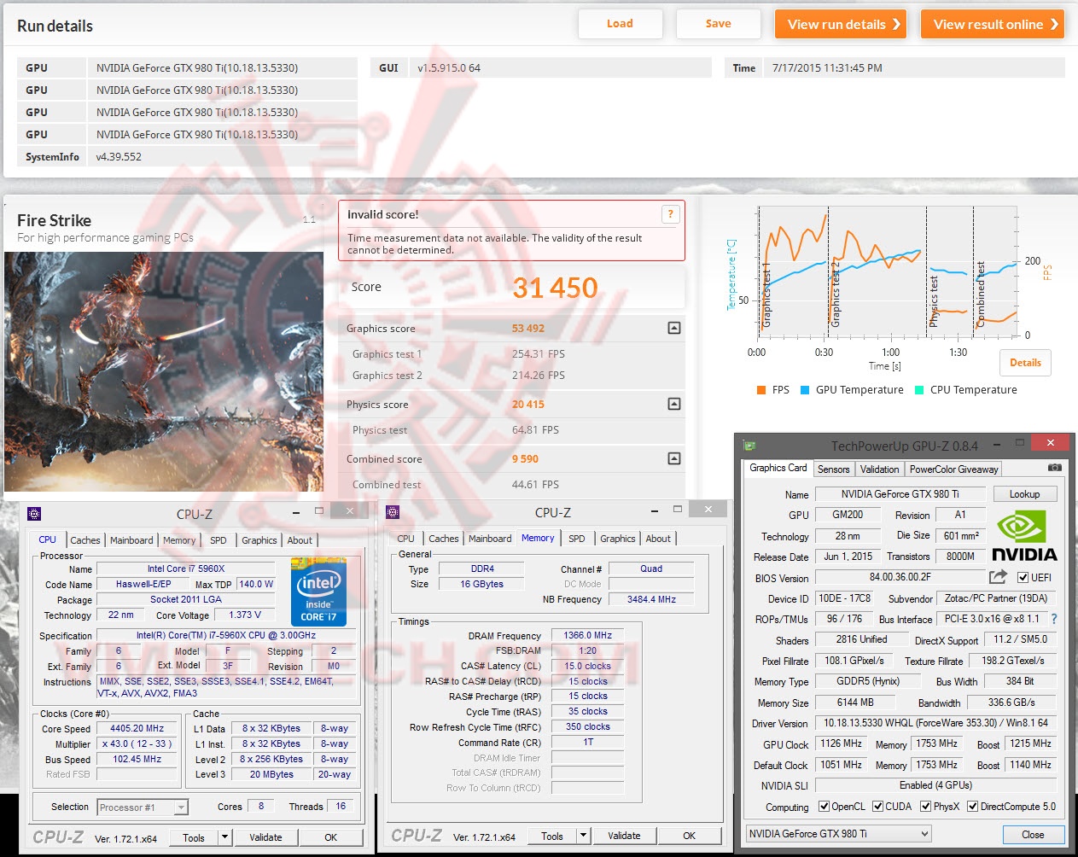Click the Close button in GPU-Z
1078x857 pixels.
pyautogui.click(x=1033, y=835)
